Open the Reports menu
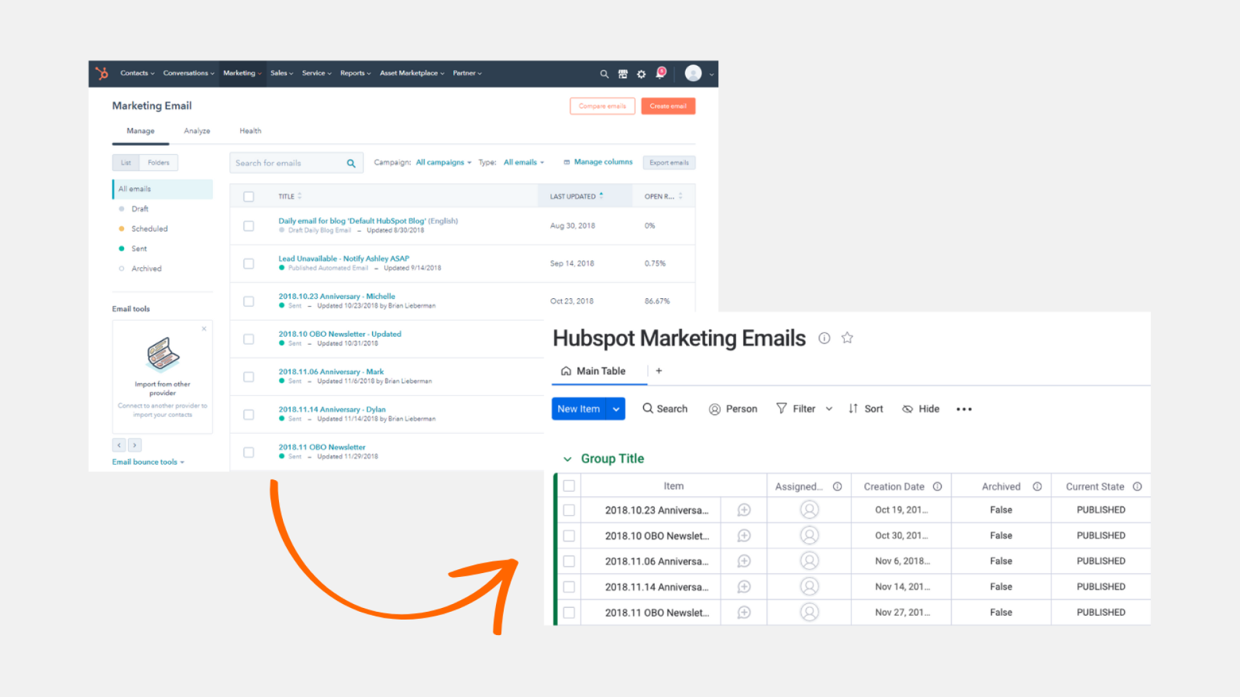Image resolution: width=1240 pixels, height=697 pixels. [x=355, y=74]
